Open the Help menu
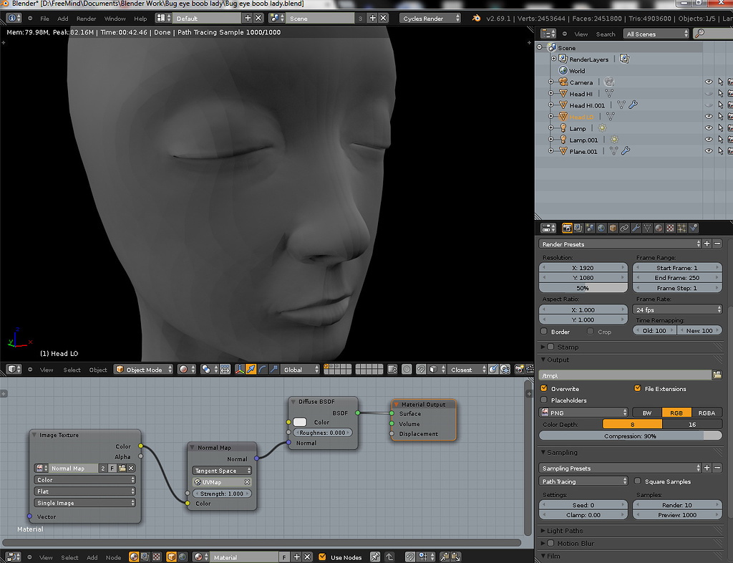 [x=140, y=18]
